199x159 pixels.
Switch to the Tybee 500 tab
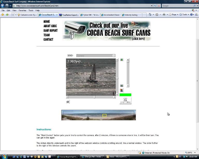(90, 15)
